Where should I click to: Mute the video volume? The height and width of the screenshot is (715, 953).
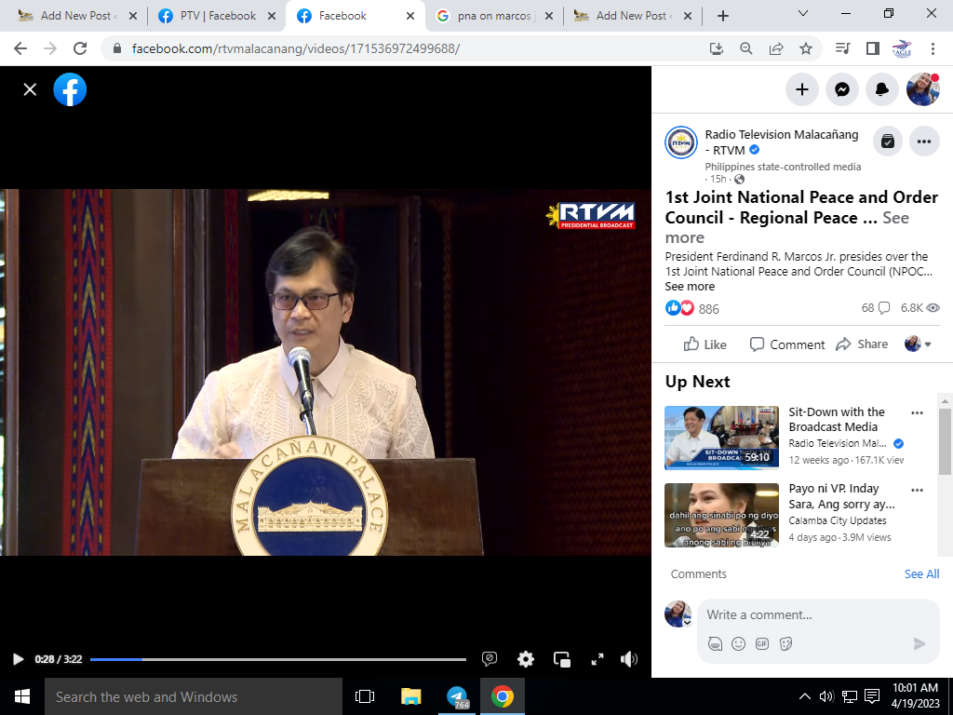click(629, 659)
